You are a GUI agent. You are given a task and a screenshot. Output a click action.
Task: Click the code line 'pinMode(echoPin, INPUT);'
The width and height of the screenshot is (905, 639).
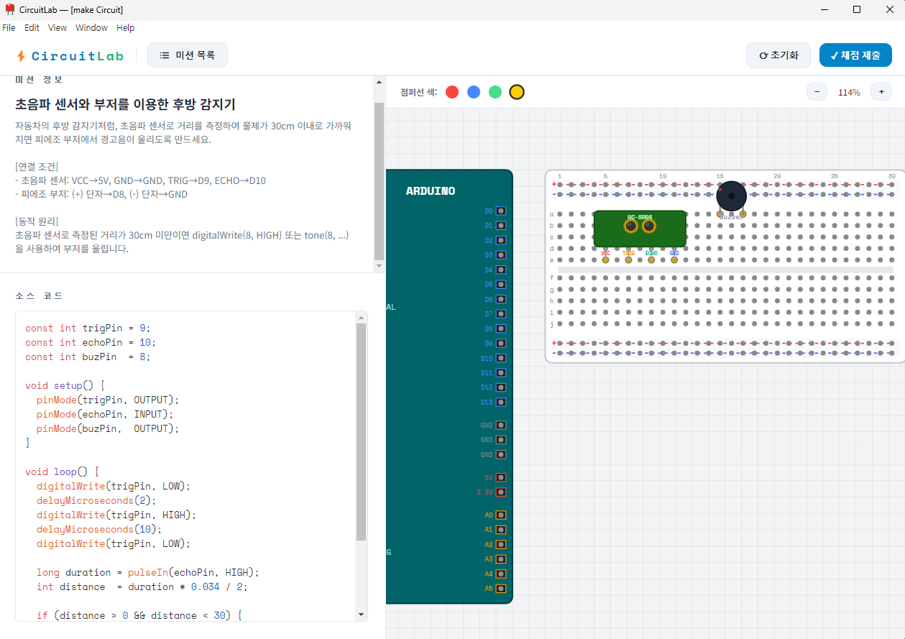click(x=105, y=414)
